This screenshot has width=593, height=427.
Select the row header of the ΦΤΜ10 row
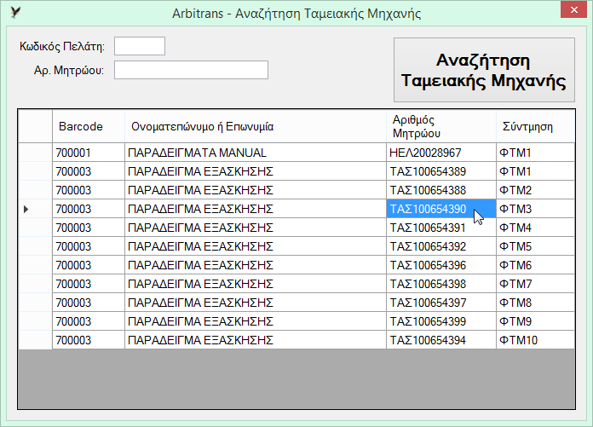click(35, 340)
